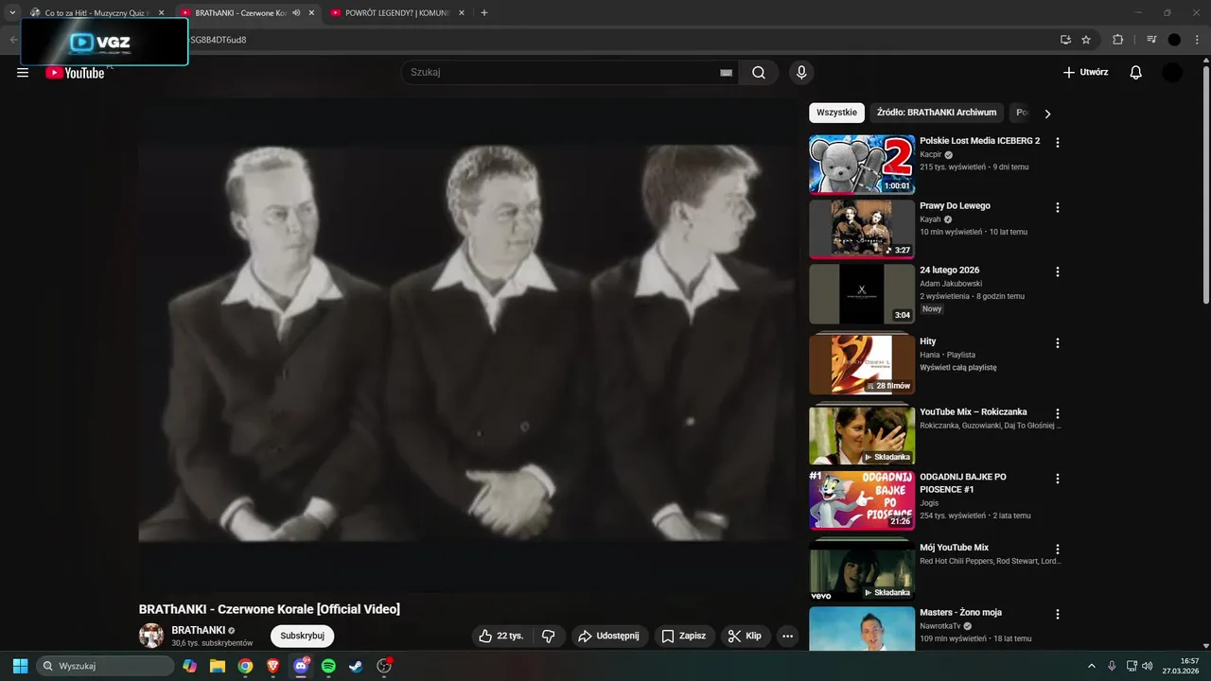1211x681 pixels.
Task: Open options for 24 lutego 2026 video
Action: 1058,271
